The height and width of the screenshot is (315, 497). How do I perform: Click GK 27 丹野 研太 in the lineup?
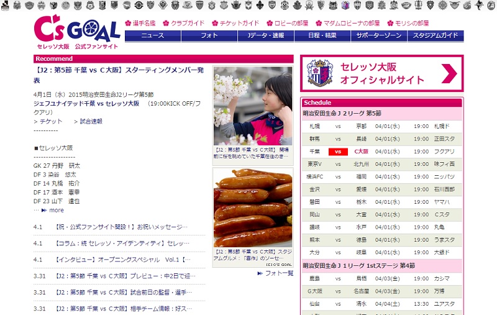(57, 166)
